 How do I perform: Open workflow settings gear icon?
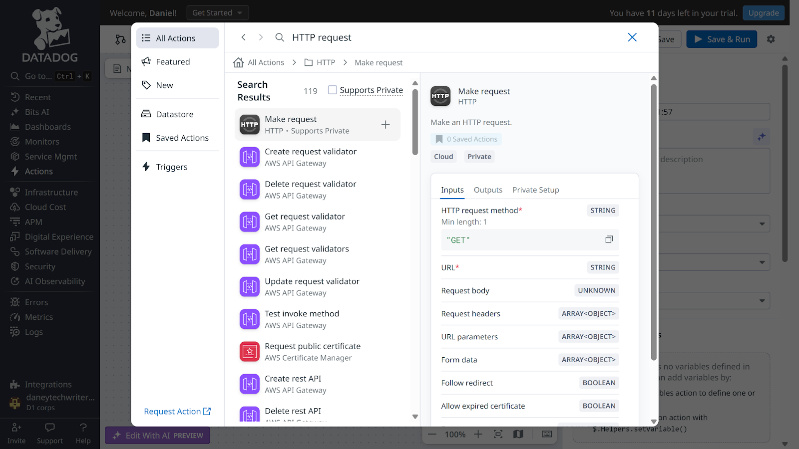[x=771, y=39]
